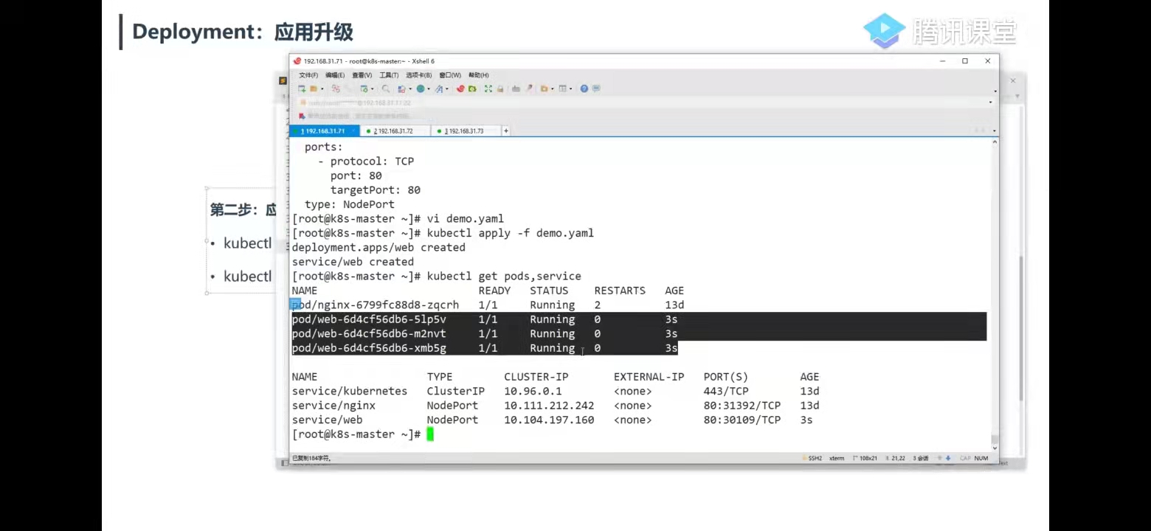This screenshot has height=531, width=1151.
Task: Click the yellow folder transfer icon
Action: coord(545,88)
